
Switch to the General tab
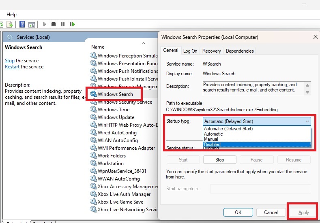171,50
